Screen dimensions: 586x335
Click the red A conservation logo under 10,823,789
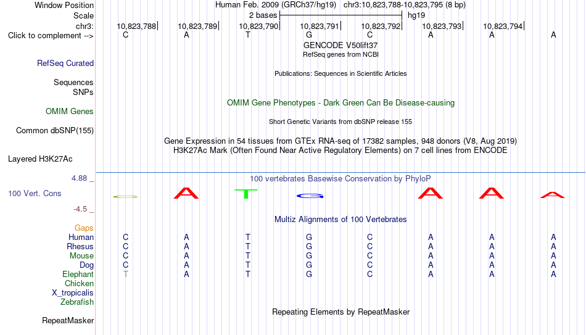[x=186, y=193]
